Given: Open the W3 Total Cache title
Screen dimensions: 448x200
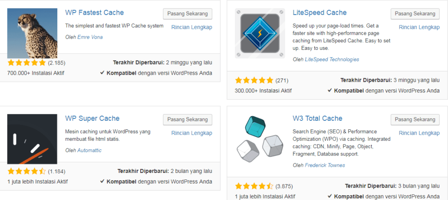Looking at the screenshot, I should coord(317,118).
